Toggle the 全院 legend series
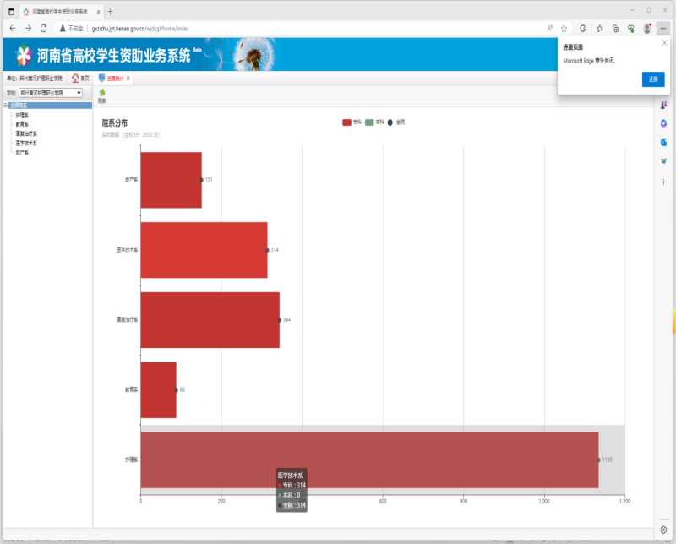676x544 pixels. [396, 122]
